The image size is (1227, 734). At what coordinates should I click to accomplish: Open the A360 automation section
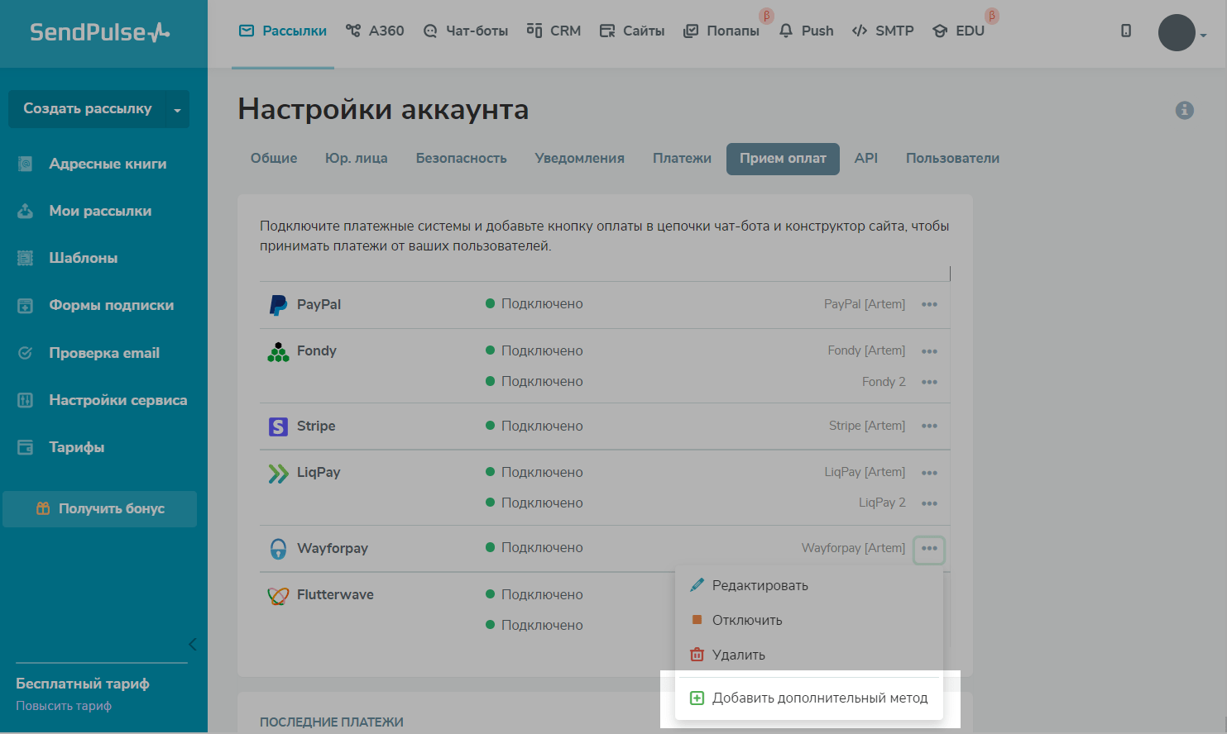[x=375, y=31]
